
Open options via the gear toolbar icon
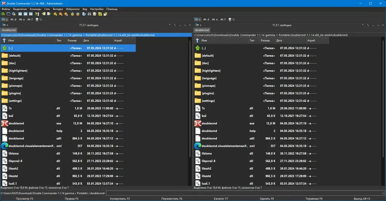tap(14, 14)
